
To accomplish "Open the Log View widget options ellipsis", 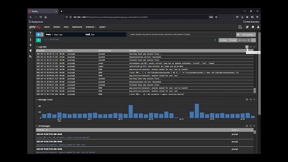I will 251,47.
